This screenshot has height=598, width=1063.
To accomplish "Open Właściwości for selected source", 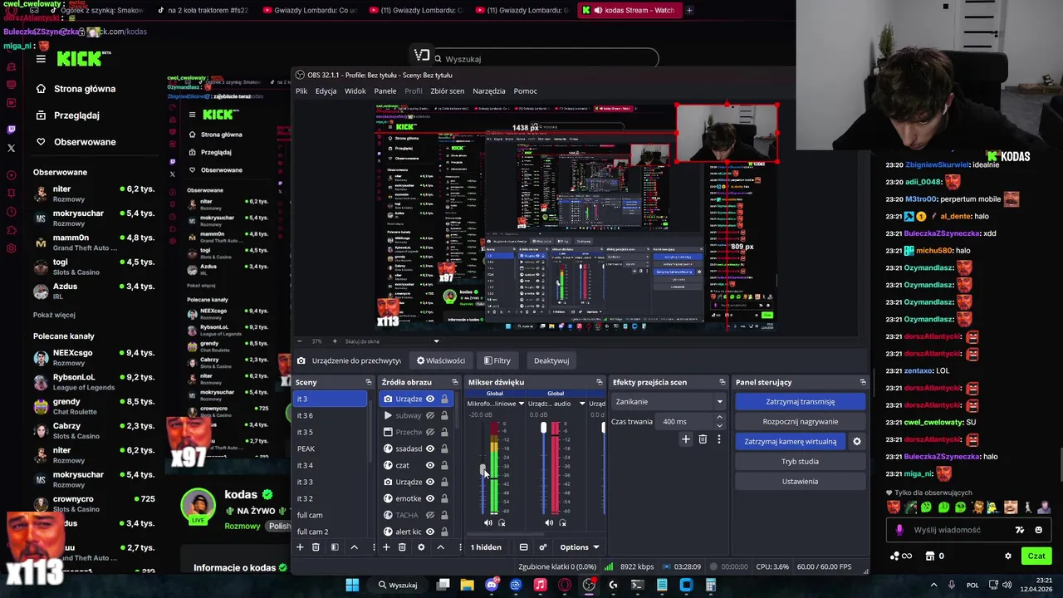I will [x=441, y=360].
